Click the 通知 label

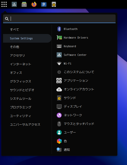pyautogui.click(x=67, y=150)
